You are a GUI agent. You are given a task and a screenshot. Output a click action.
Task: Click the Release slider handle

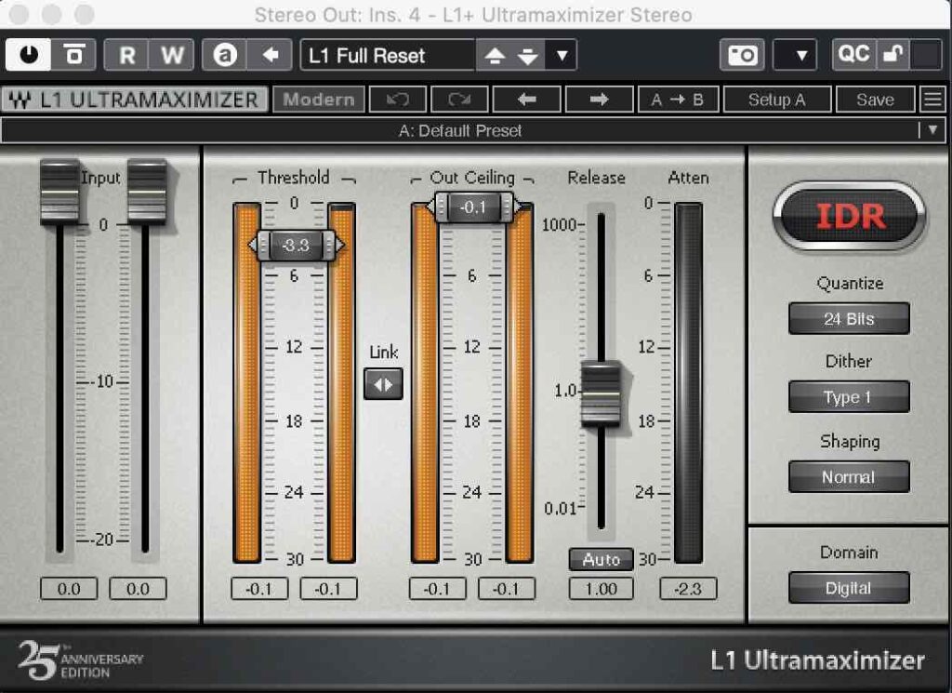pyautogui.click(x=601, y=393)
